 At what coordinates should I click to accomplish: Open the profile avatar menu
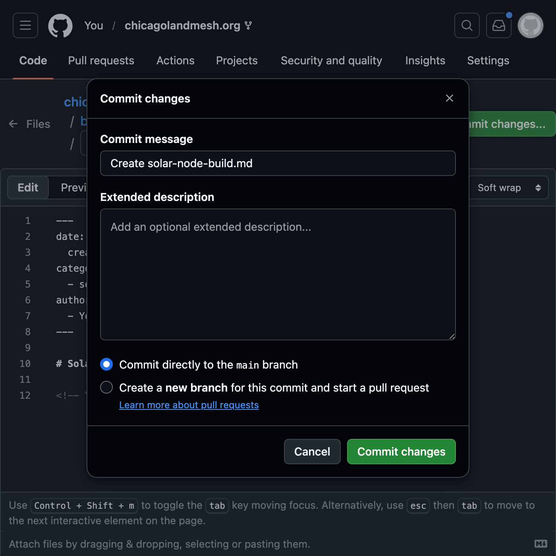pyautogui.click(x=530, y=25)
